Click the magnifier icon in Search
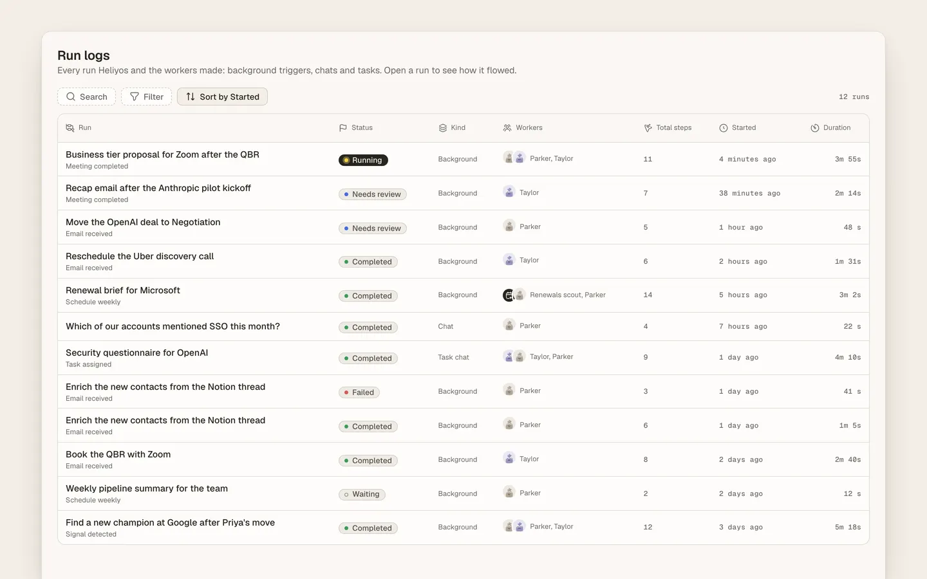 click(71, 96)
